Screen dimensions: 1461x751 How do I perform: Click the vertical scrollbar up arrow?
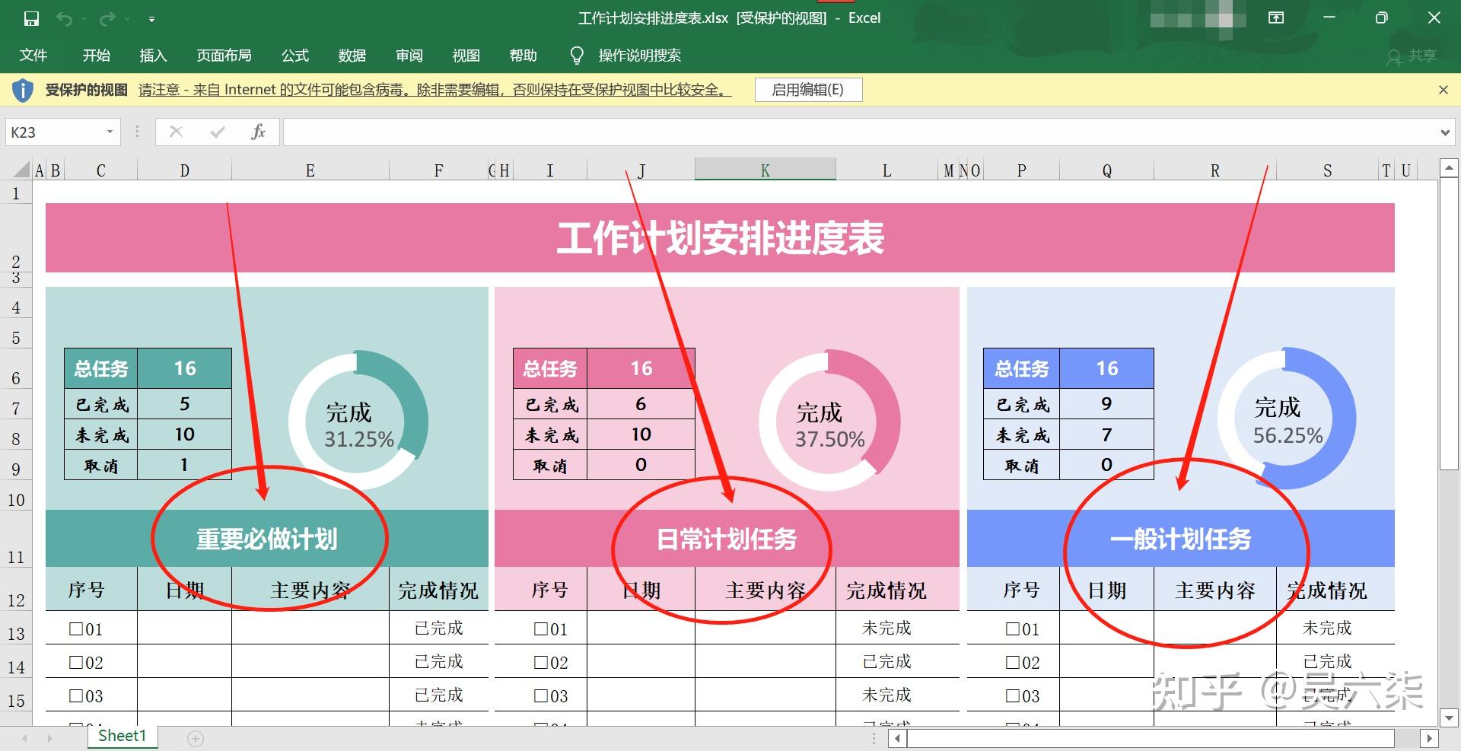click(1449, 167)
